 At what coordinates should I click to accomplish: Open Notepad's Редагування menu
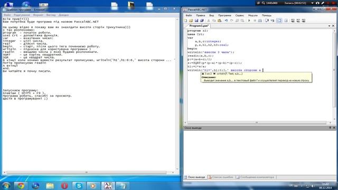pyautogui.click(x=22, y=15)
